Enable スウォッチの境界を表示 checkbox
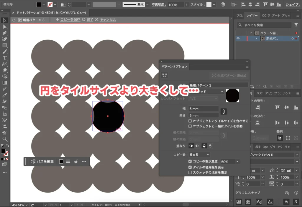Image resolution: width=302 pixels, height=207 pixels. [x=190, y=173]
